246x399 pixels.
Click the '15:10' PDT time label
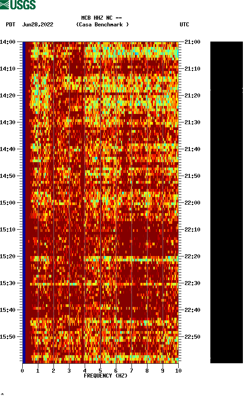point(8,230)
